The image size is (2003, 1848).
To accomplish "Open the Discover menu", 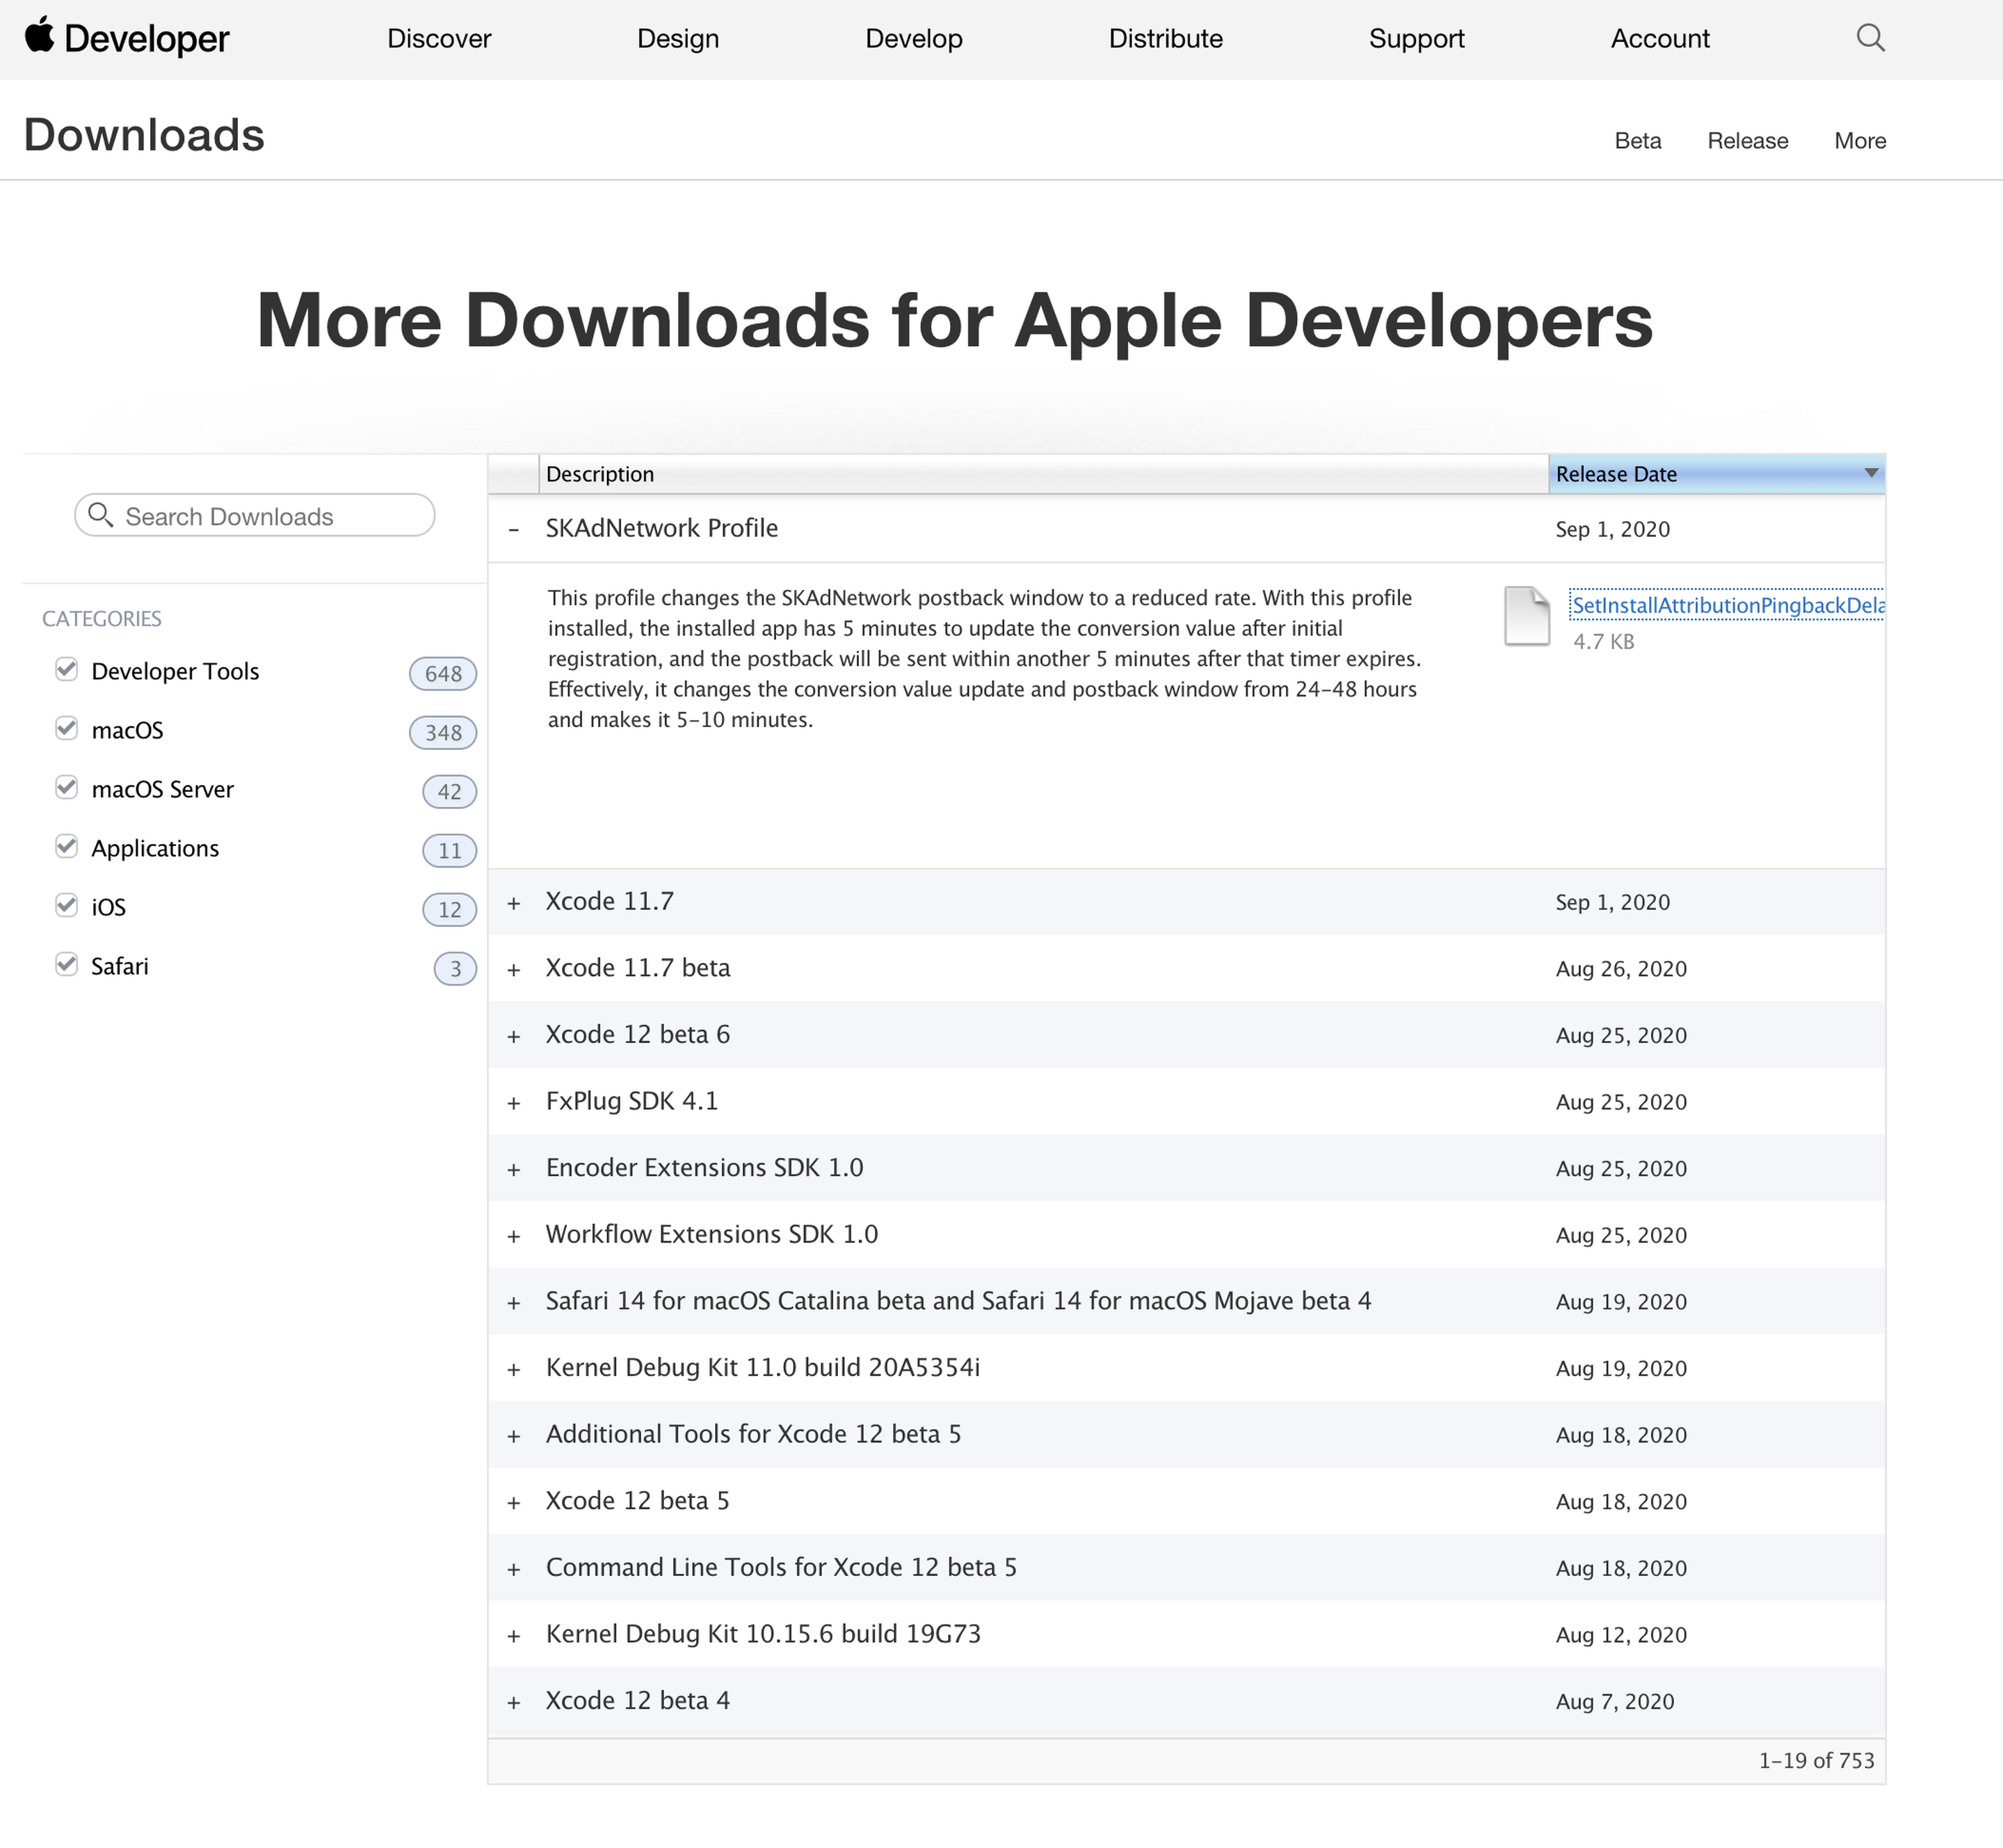I will 439,38.
